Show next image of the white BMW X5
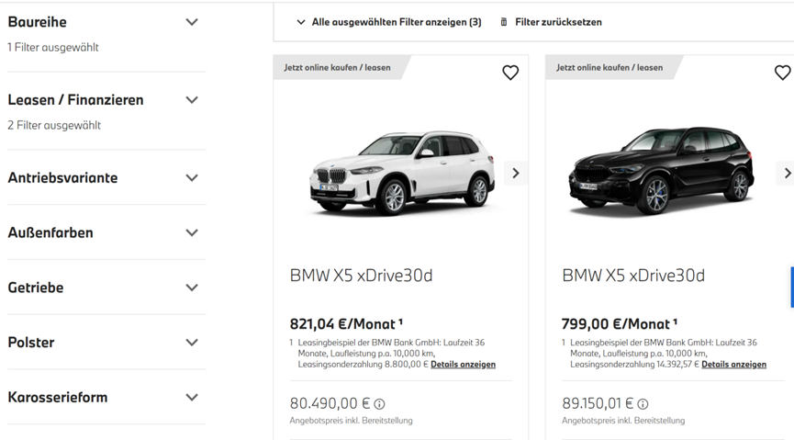794x440 pixels. 516,173
